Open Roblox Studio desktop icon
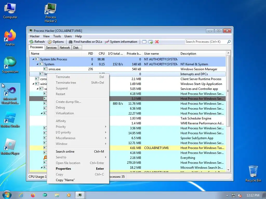 tap(10, 119)
